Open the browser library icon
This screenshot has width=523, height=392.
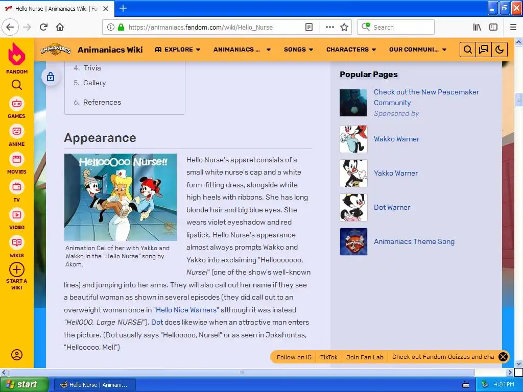(x=477, y=27)
